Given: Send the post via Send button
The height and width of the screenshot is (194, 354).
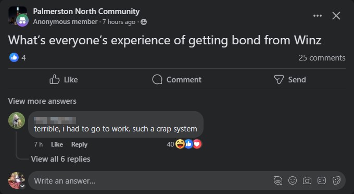Looking at the screenshot, I should pyautogui.click(x=290, y=80).
